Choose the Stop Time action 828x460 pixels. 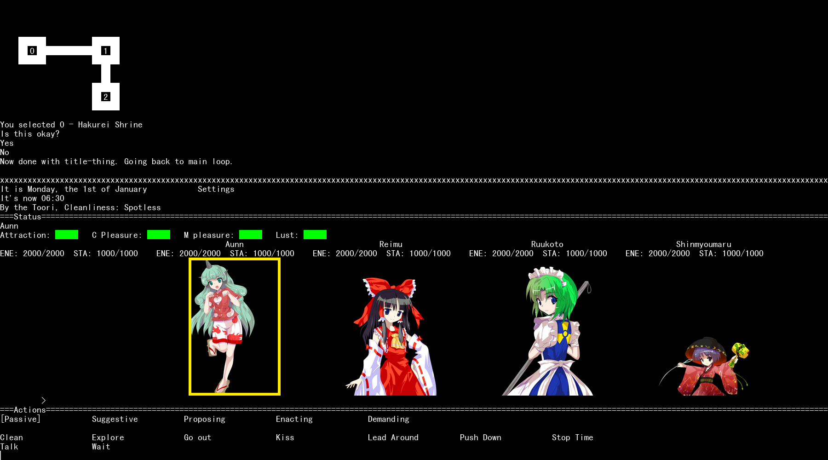coord(573,437)
